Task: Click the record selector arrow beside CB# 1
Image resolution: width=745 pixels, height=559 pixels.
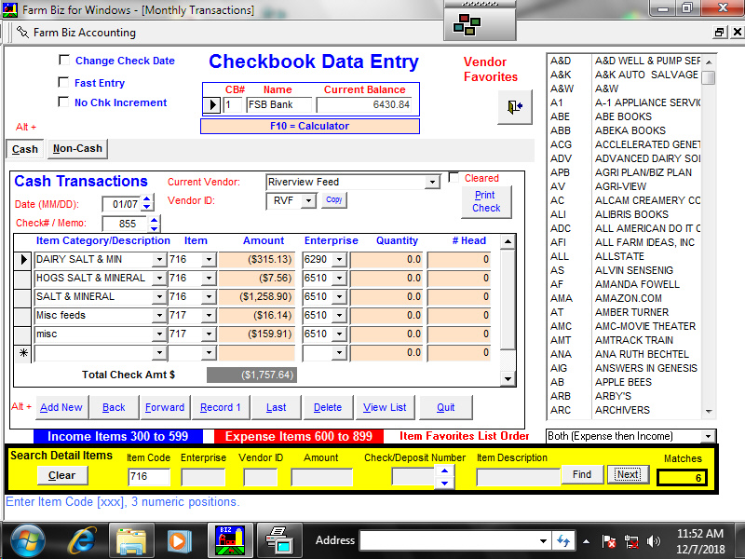Action: point(212,104)
